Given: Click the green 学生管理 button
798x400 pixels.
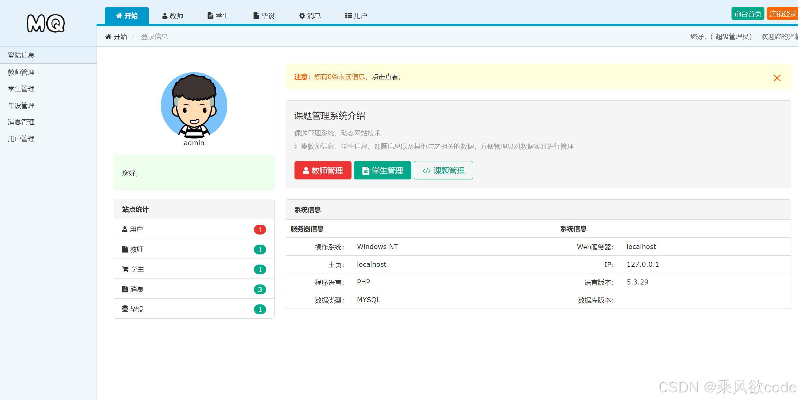Looking at the screenshot, I should coord(382,171).
